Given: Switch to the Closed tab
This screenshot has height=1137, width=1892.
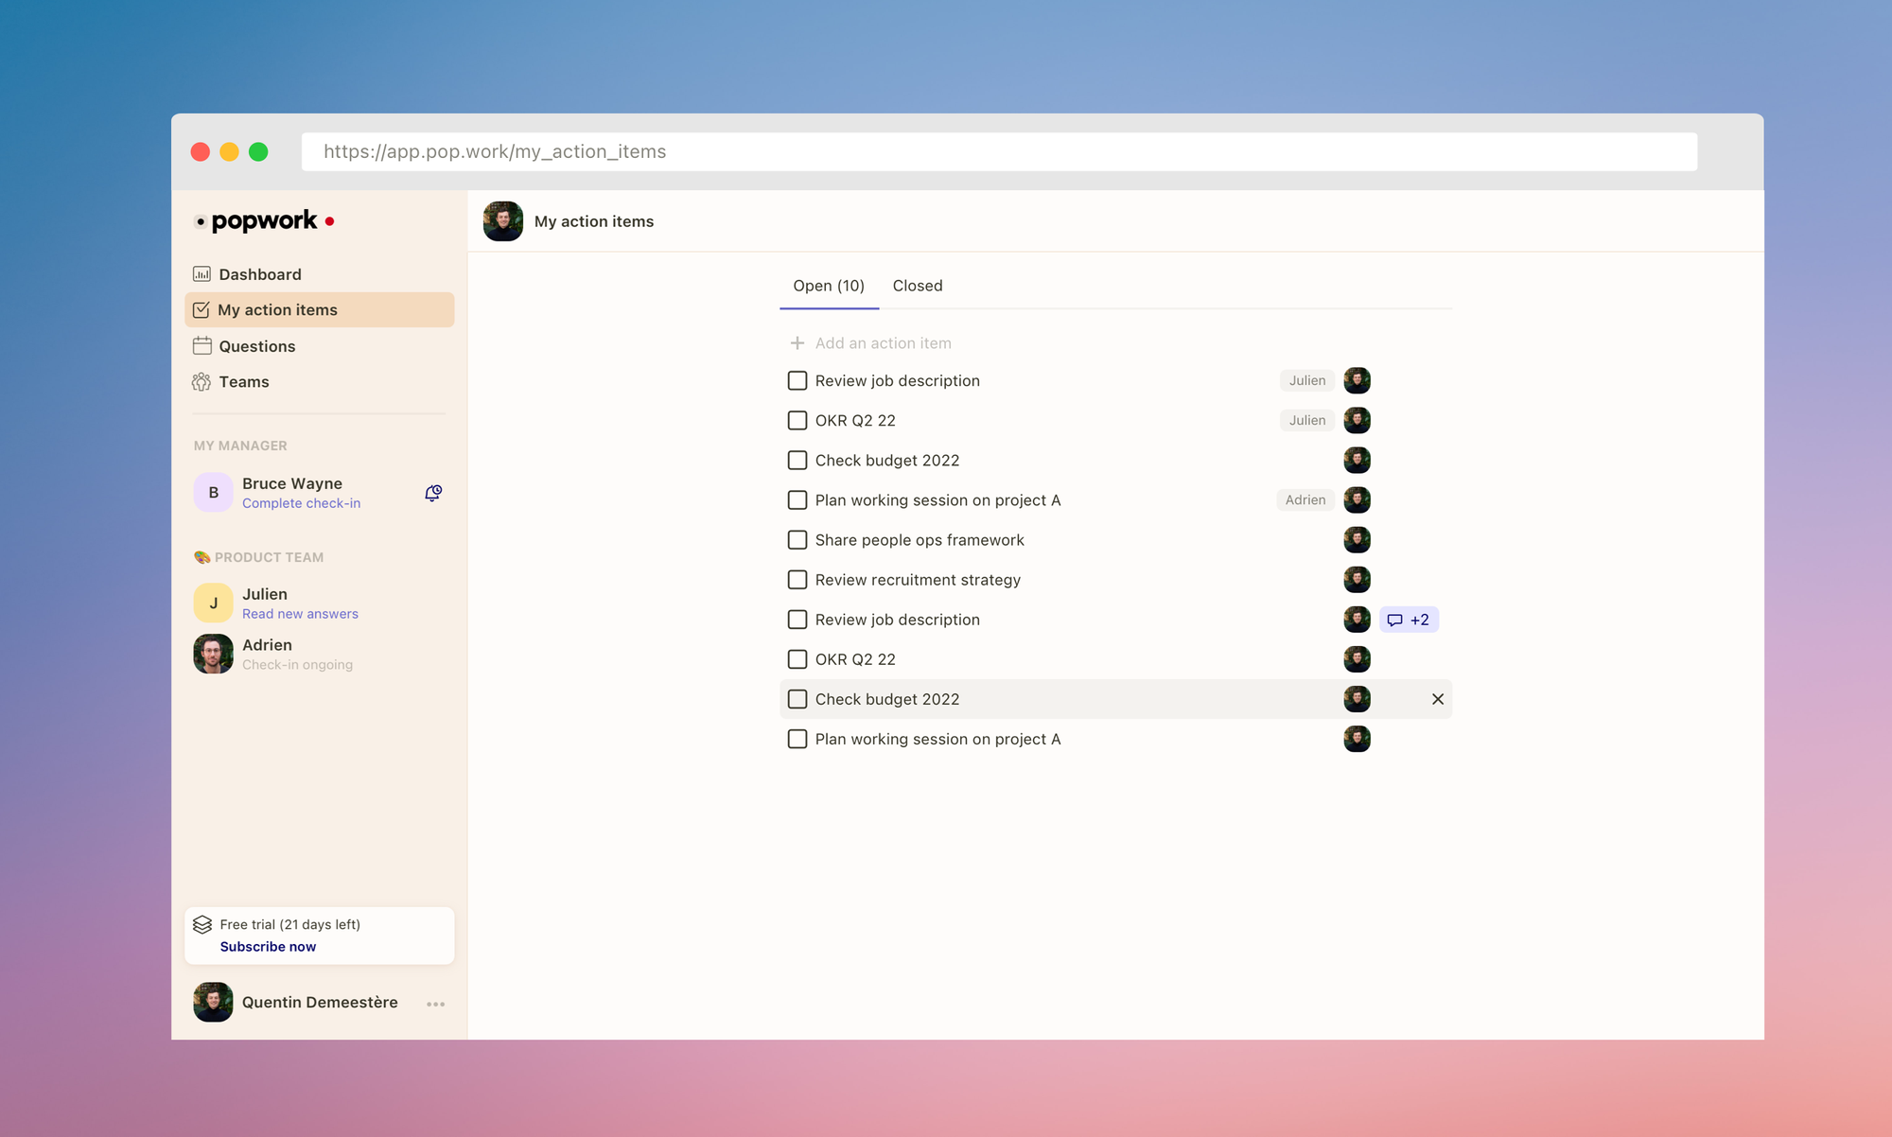Looking at the screenshot, I should point(917,286).
